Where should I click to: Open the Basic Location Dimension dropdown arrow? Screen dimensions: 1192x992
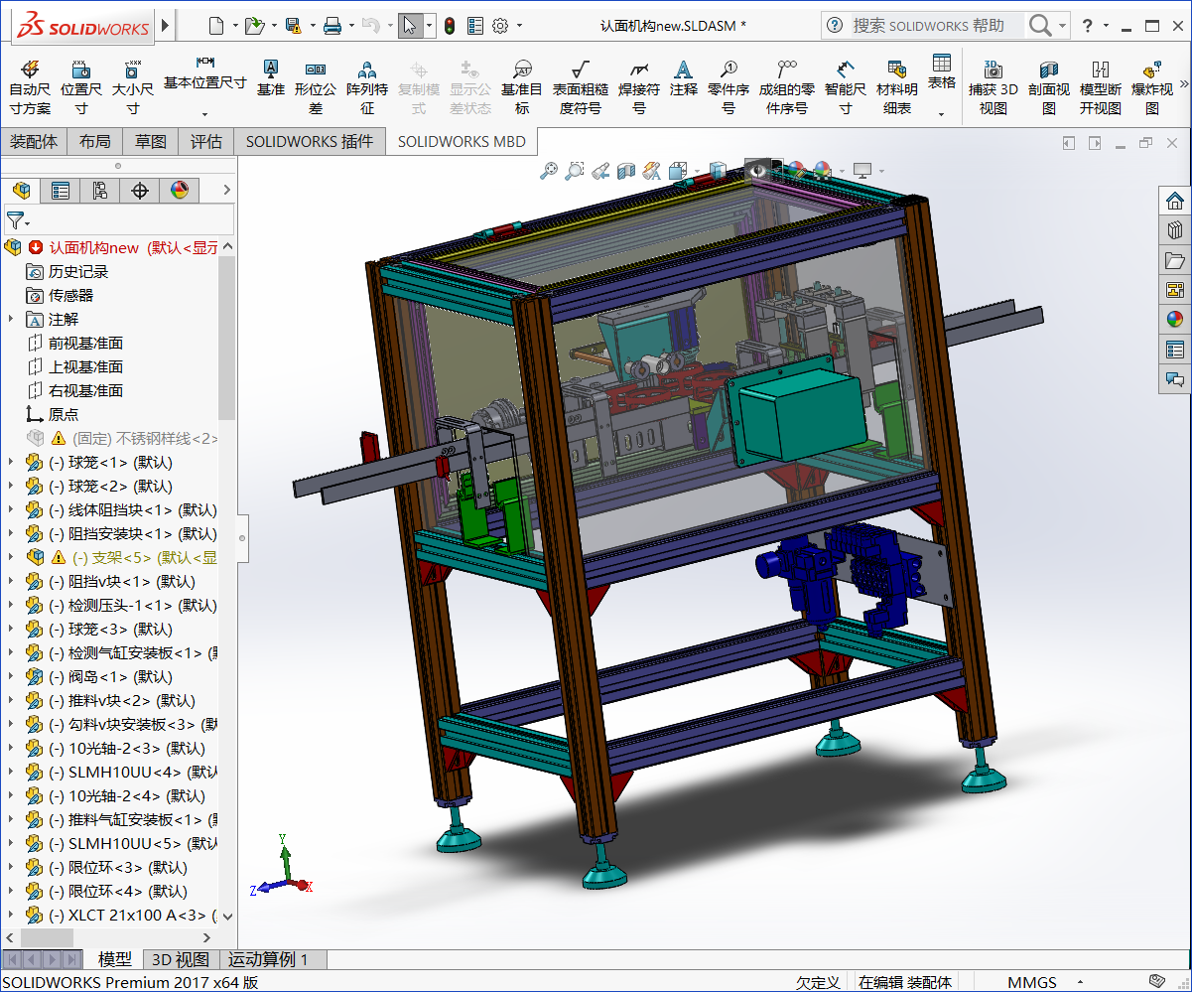[x=205, y=114]
